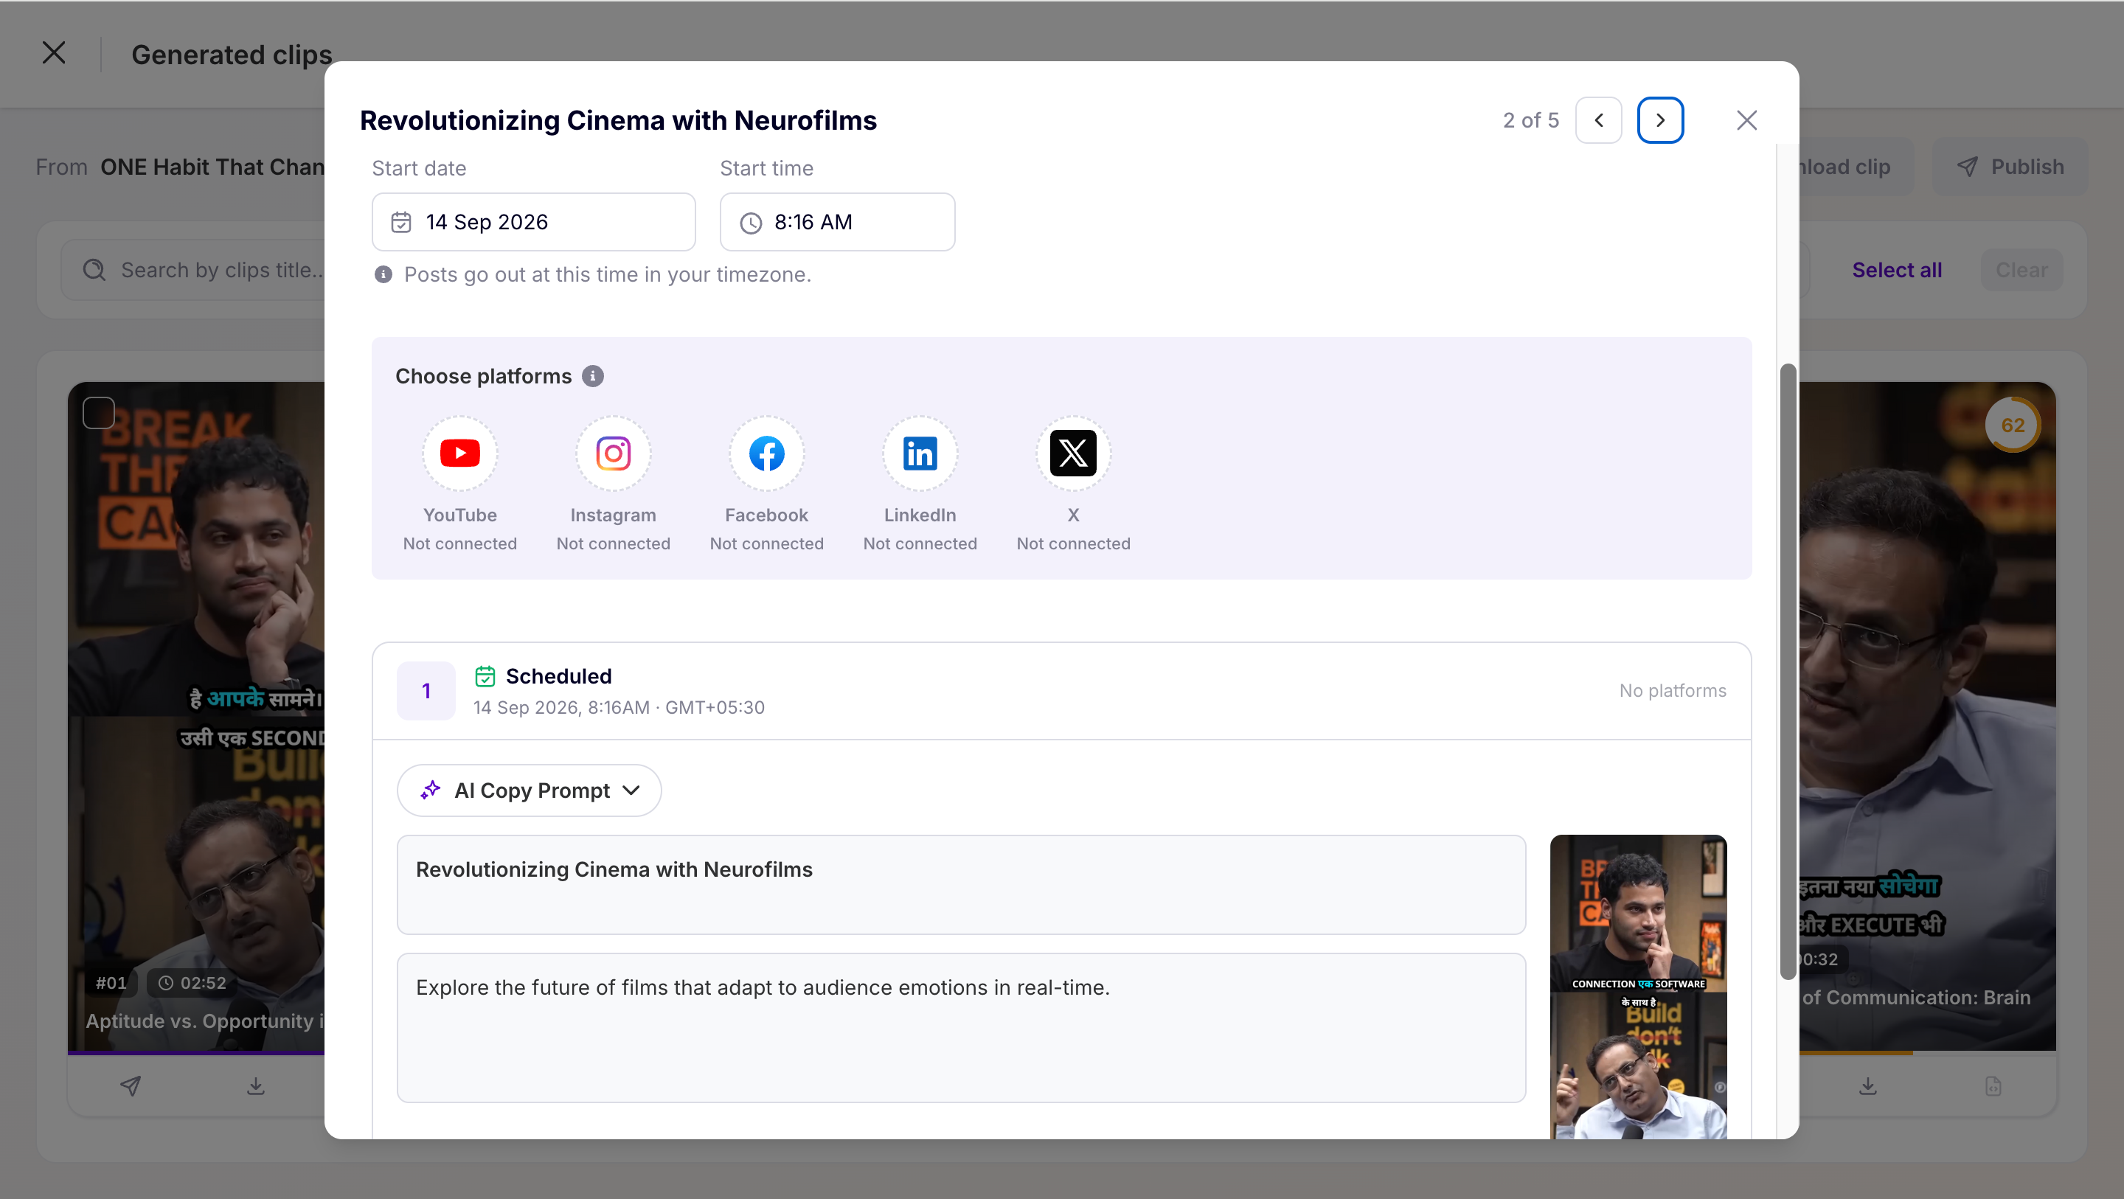The height and width of the screenshot is (1199, 2124).
Task: Open the Start time picker
Action: [x=837, y=222]
